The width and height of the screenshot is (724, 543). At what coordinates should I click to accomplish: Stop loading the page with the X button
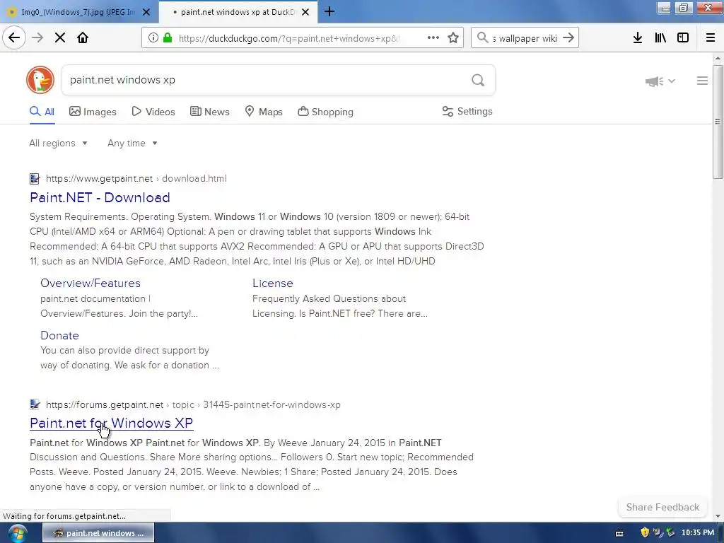(60, 38)
